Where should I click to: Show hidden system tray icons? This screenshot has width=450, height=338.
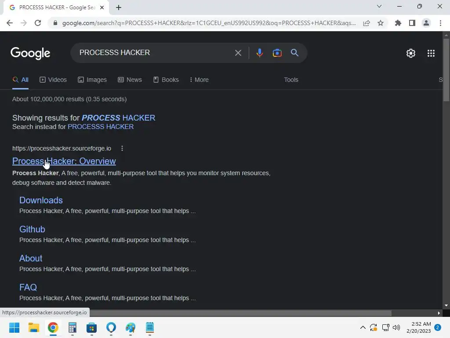coord(363,327)
